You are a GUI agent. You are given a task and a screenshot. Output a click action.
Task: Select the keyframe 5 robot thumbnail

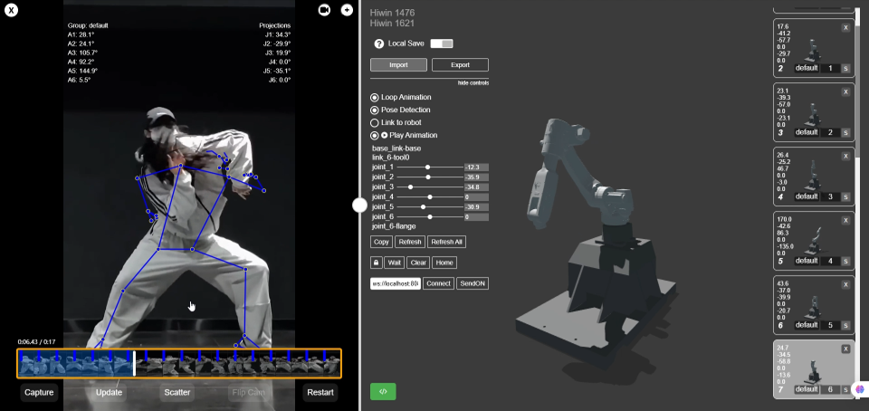[x=814, y=239]
